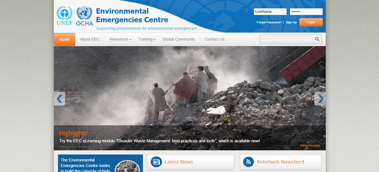Click the Forgot Password link
The image size is (379, 172).
(269, 22)
